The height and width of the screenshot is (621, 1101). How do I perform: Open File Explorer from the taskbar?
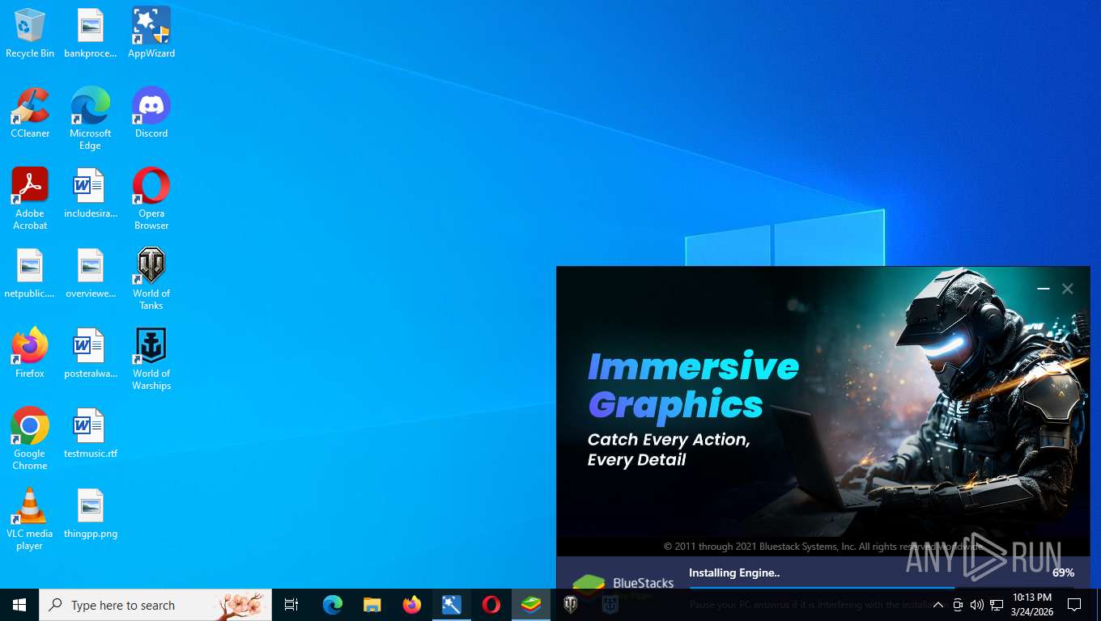tap(372, 605)
